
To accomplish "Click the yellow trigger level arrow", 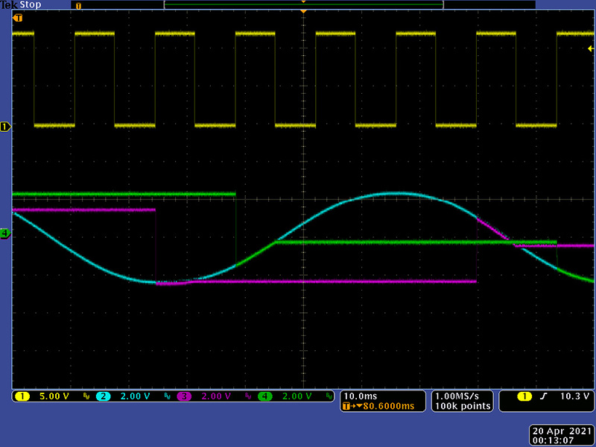I will [591, 48].
